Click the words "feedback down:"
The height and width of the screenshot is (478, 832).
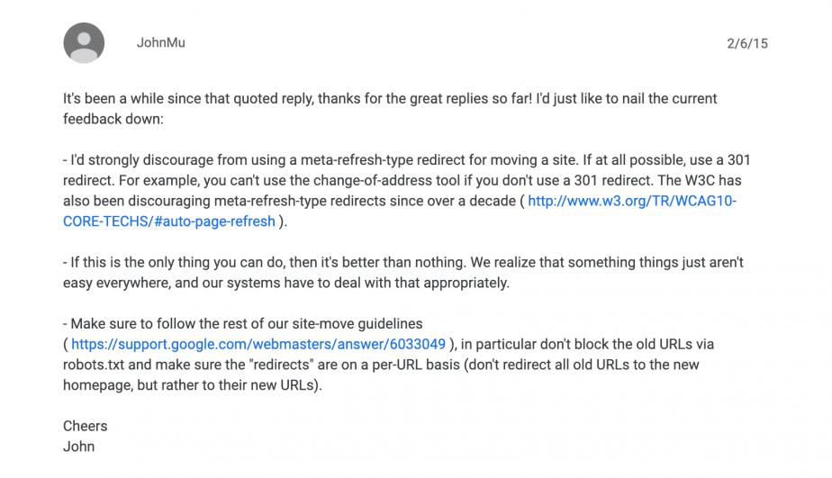[x=113, y=120]
